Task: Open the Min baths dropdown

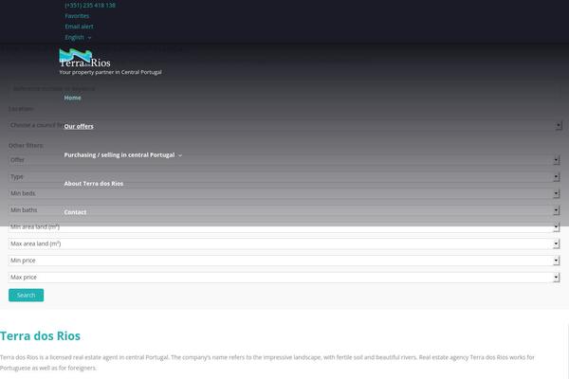Action: point(284,210)
